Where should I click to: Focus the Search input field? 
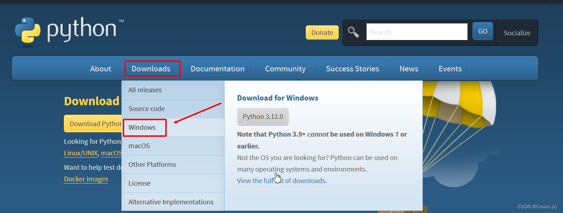[x=417, y=32]
